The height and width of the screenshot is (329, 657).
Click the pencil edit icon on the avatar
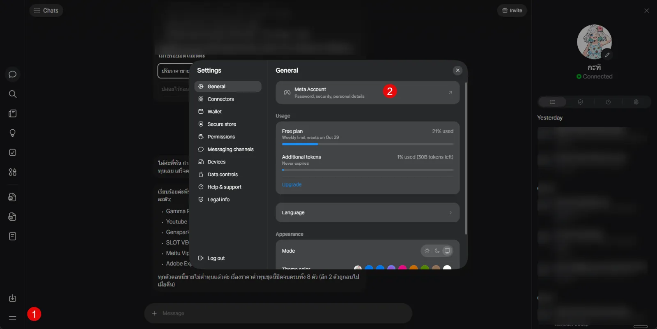click(607, 55)
